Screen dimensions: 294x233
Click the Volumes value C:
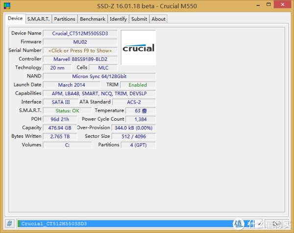[x=67, y=145]
